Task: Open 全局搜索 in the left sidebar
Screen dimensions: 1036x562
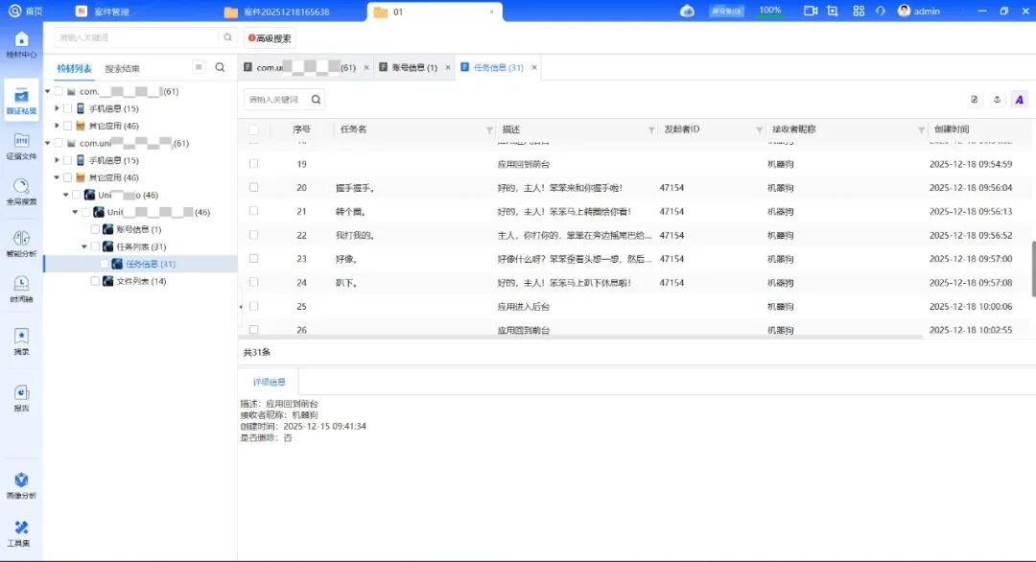Action: pyautogui.click(x=21, y=191)
